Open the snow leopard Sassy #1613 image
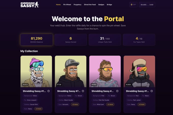 (36, 71)
